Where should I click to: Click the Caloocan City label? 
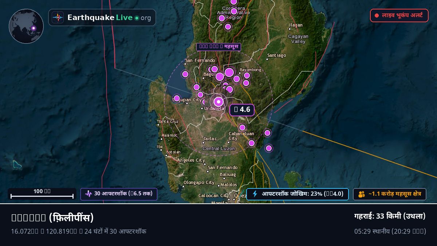click(x=214, y=196)
